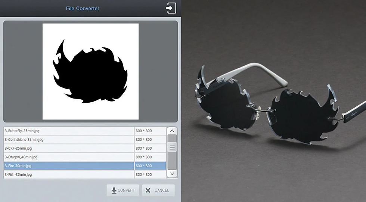Viewport: 366px width, 202px height.
Task: Select the 3-Fish-30min.jpg file row
Action: pyautogui.click(x=85, y=174)
